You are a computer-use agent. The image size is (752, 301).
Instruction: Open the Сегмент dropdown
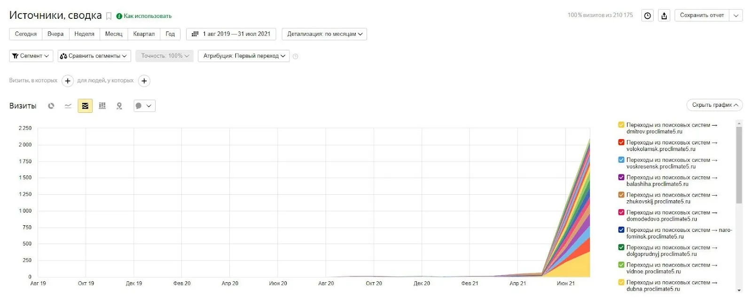pyautogui.click(x=31, y=56)
